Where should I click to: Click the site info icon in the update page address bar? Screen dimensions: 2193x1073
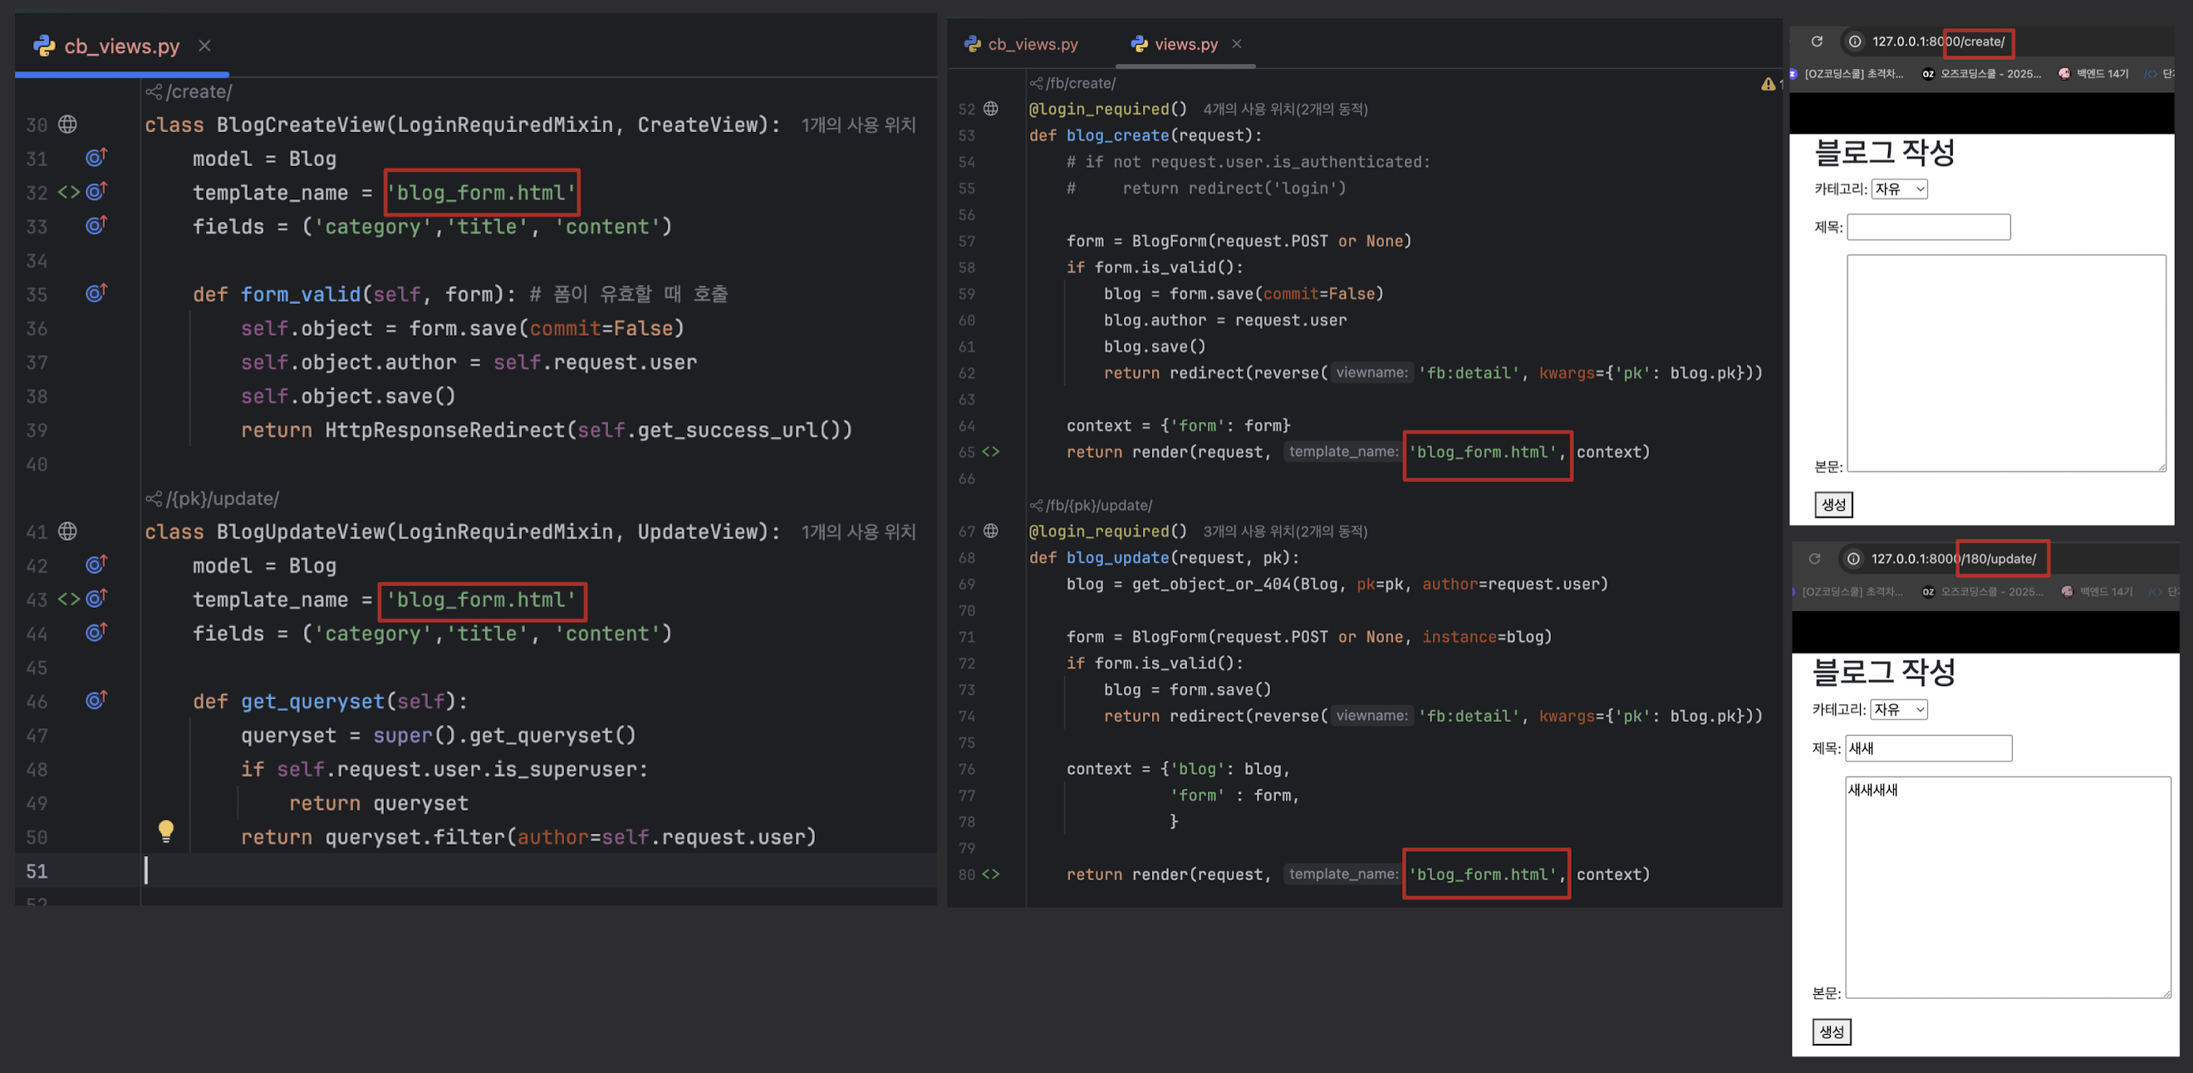tap(1852, 559)
